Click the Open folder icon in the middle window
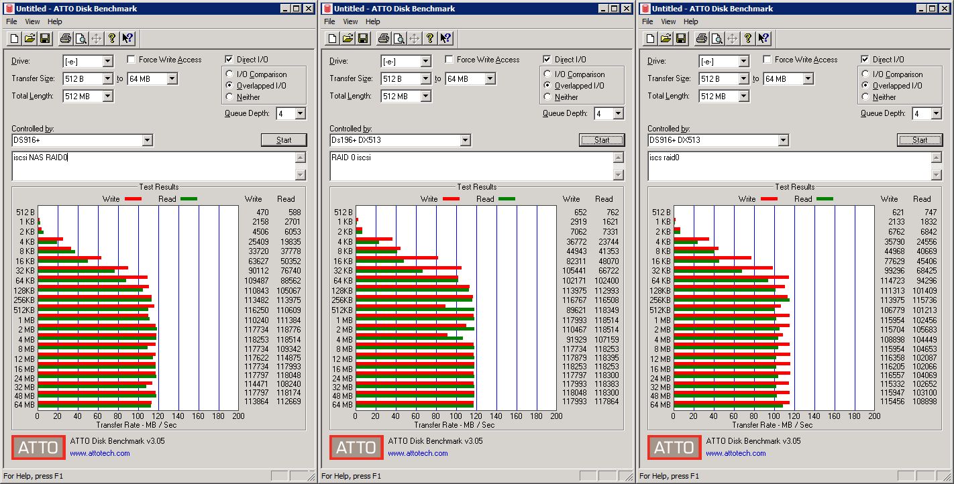 (x=348, y=38)
